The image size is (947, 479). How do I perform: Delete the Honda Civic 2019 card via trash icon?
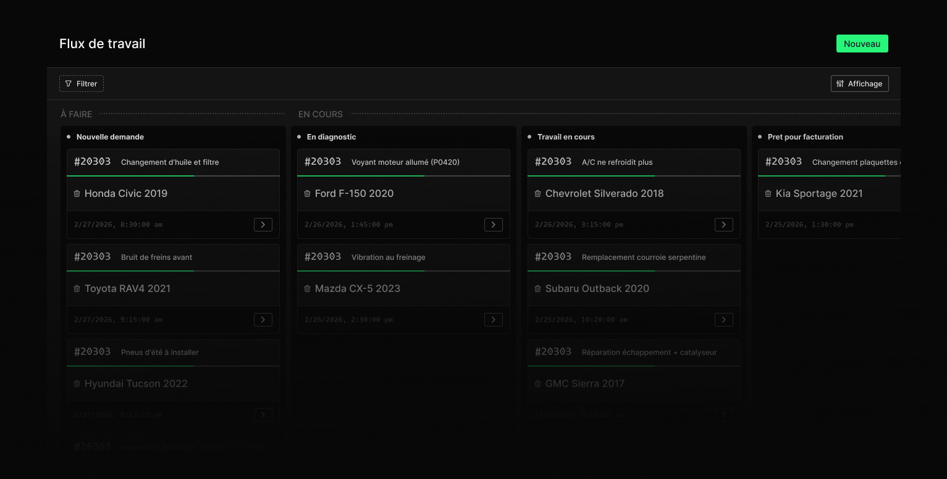[x=77, y=194]
